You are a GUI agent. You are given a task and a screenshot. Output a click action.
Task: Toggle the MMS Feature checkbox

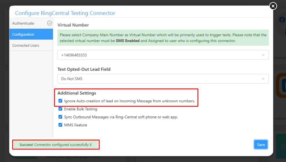click(60, 125)
